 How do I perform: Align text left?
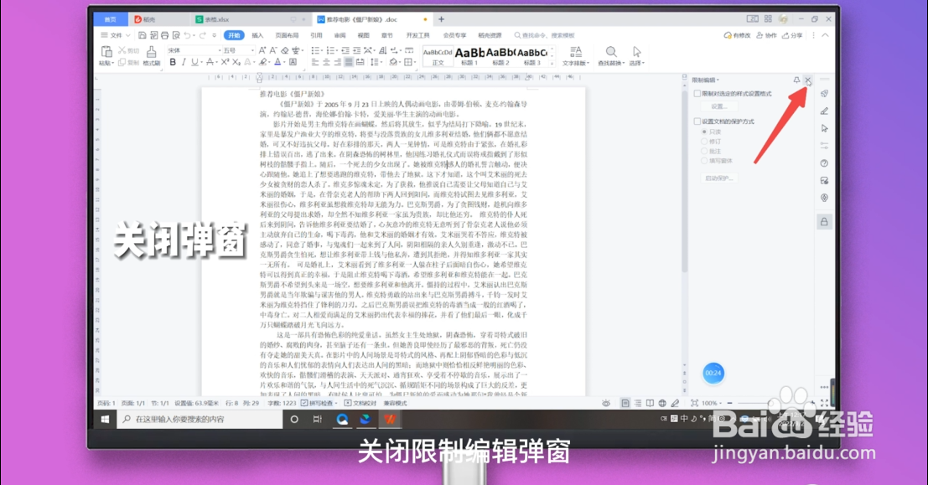click(315, 62)
